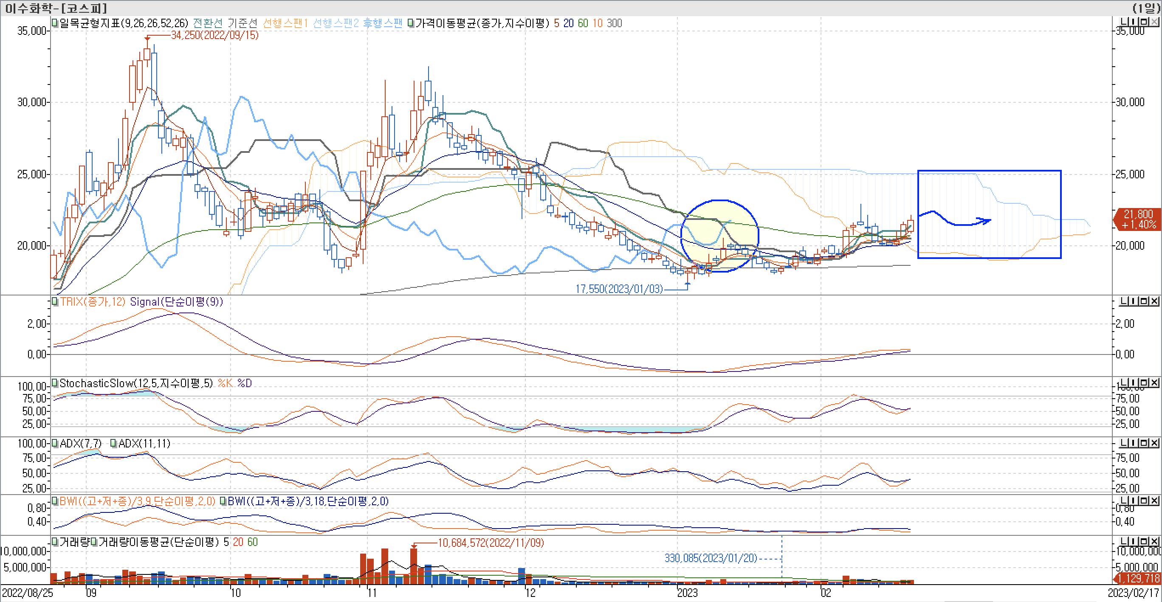Click the StochasticSlow(12,5,지수이평,5) indicator title
Image resolution: width=1162 pixels, height=602 pixels.
point(136,383)
